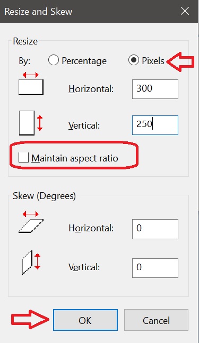
Task: Click the Resize section's Vertical label
Action: (84, 125)
